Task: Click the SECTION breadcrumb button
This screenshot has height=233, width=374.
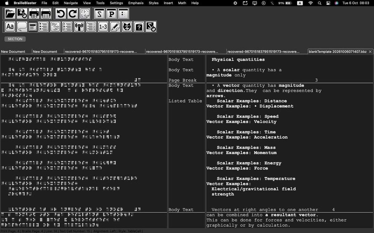Action: pos(15,39)
